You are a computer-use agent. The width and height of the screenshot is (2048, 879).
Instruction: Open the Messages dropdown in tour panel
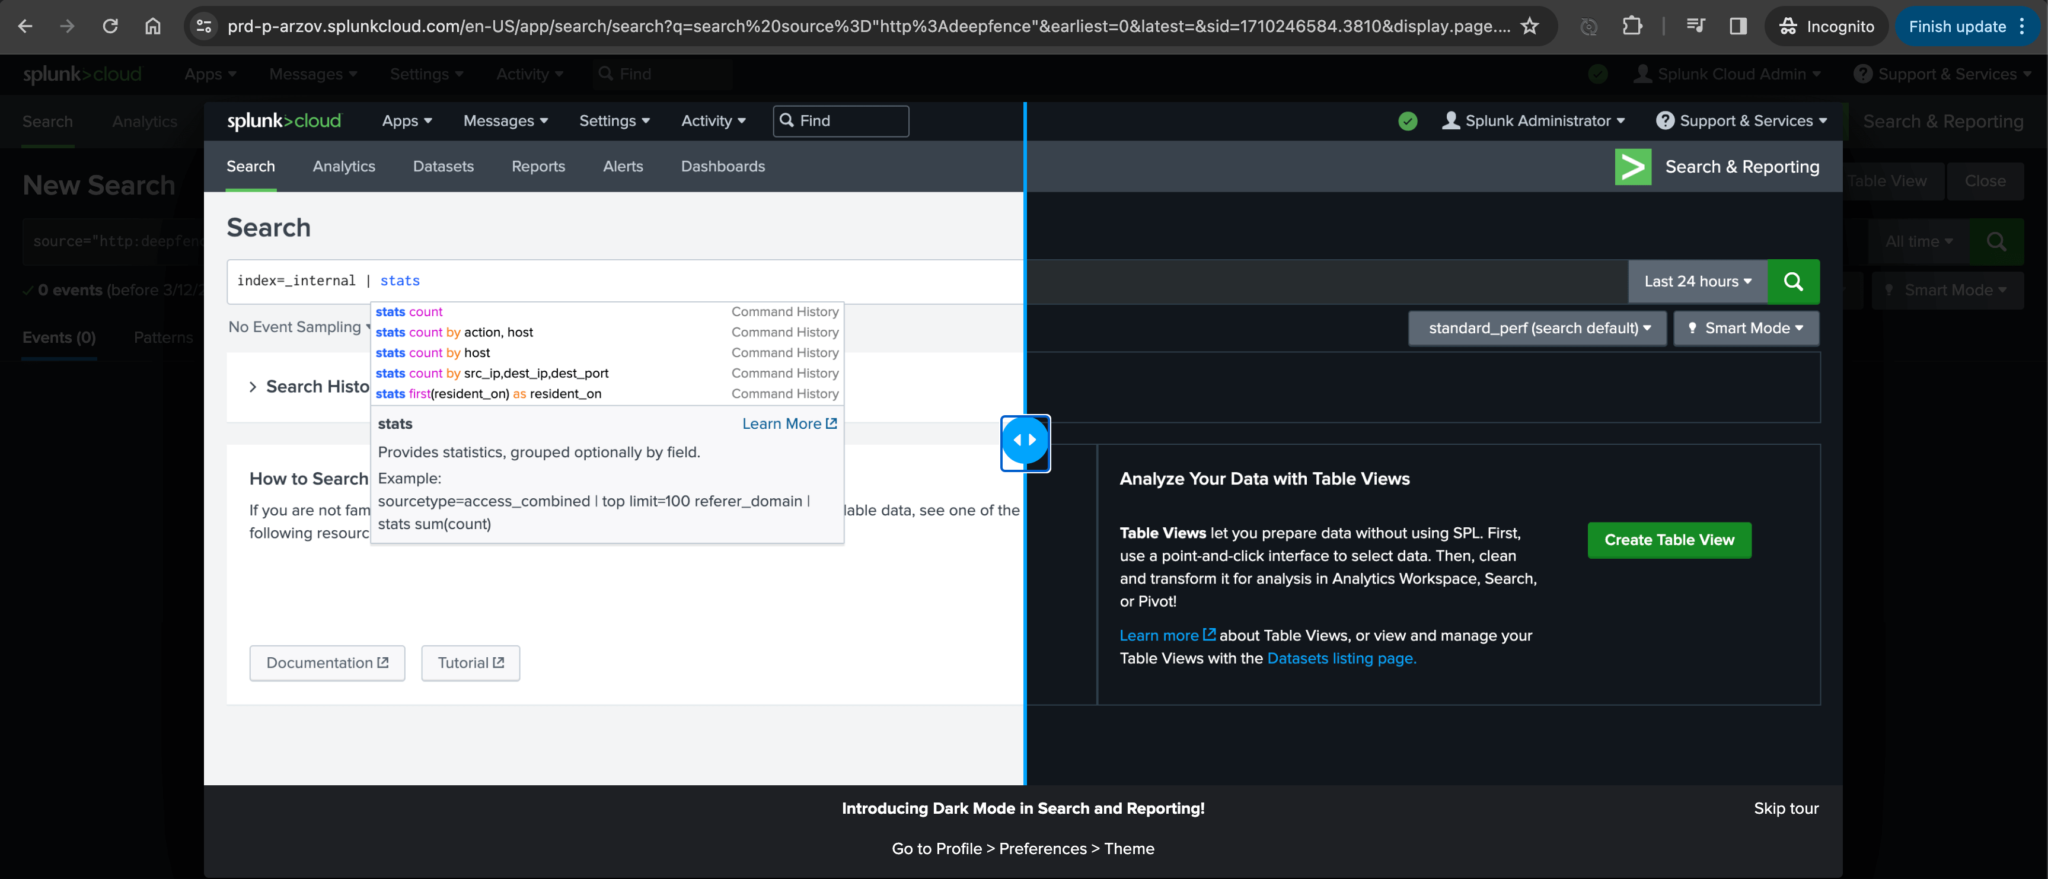[x=506, y=121]
